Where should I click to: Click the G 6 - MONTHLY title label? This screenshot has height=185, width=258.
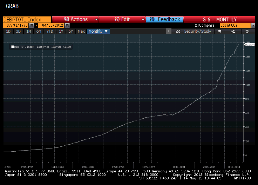[x=219, y=20]
